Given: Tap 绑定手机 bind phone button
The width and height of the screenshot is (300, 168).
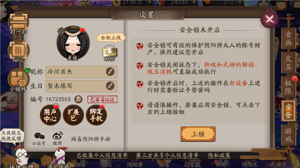Looking at the screenshot, I should click(x=97, y=115).
